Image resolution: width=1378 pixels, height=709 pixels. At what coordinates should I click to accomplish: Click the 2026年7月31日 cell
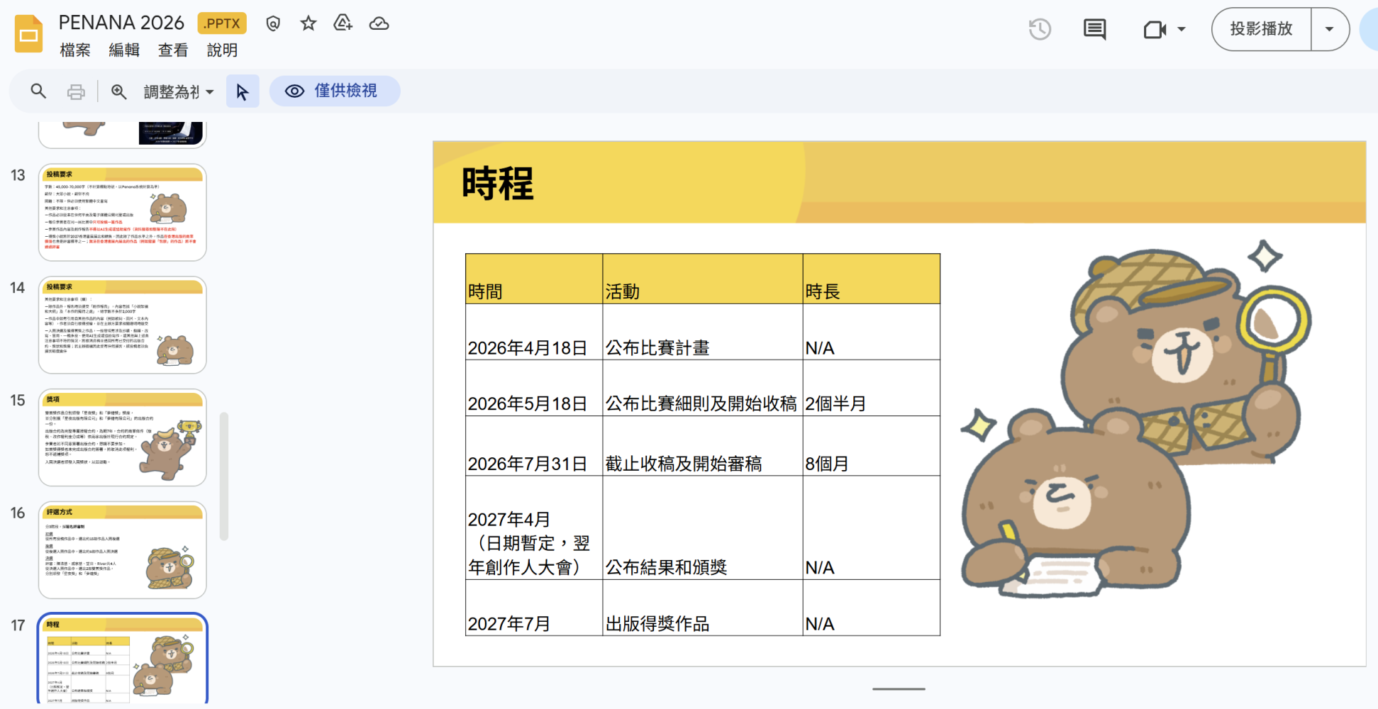click(x=534, y=446)
